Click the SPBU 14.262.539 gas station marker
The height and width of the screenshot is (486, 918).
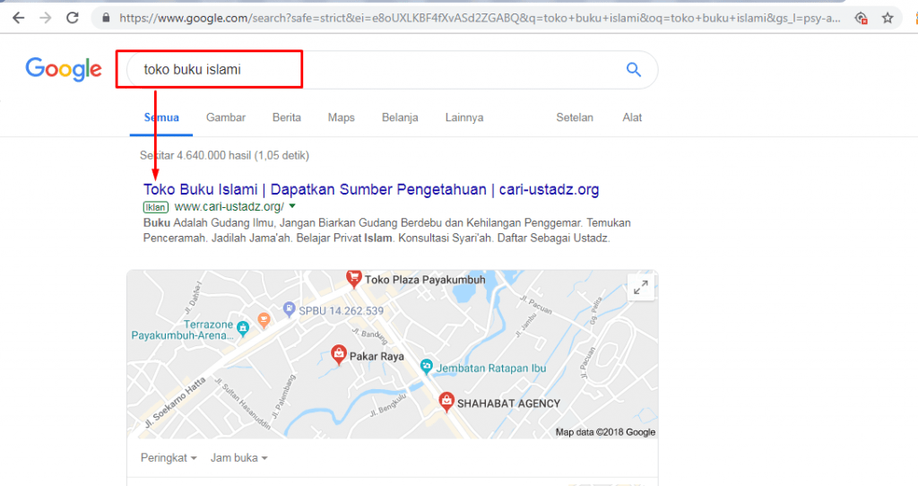289,308
